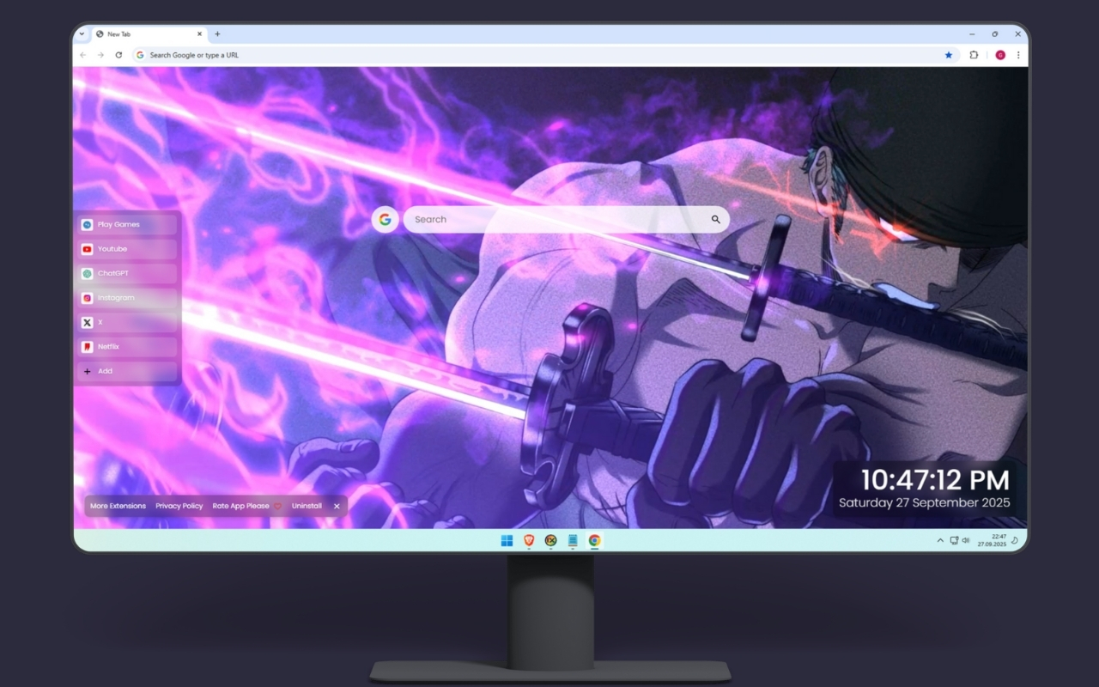The width and height of the screenshot is (1099, 687).
Task: Focus the page Search input field
Action: pos(567,219)
